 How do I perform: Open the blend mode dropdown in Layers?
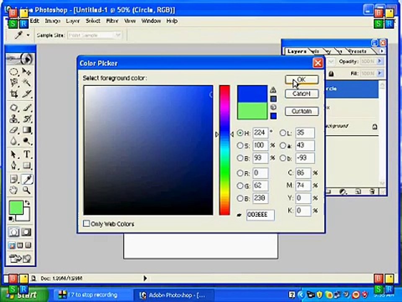[330, 61]
